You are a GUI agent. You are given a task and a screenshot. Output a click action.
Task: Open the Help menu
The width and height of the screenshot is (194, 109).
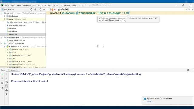74,5
